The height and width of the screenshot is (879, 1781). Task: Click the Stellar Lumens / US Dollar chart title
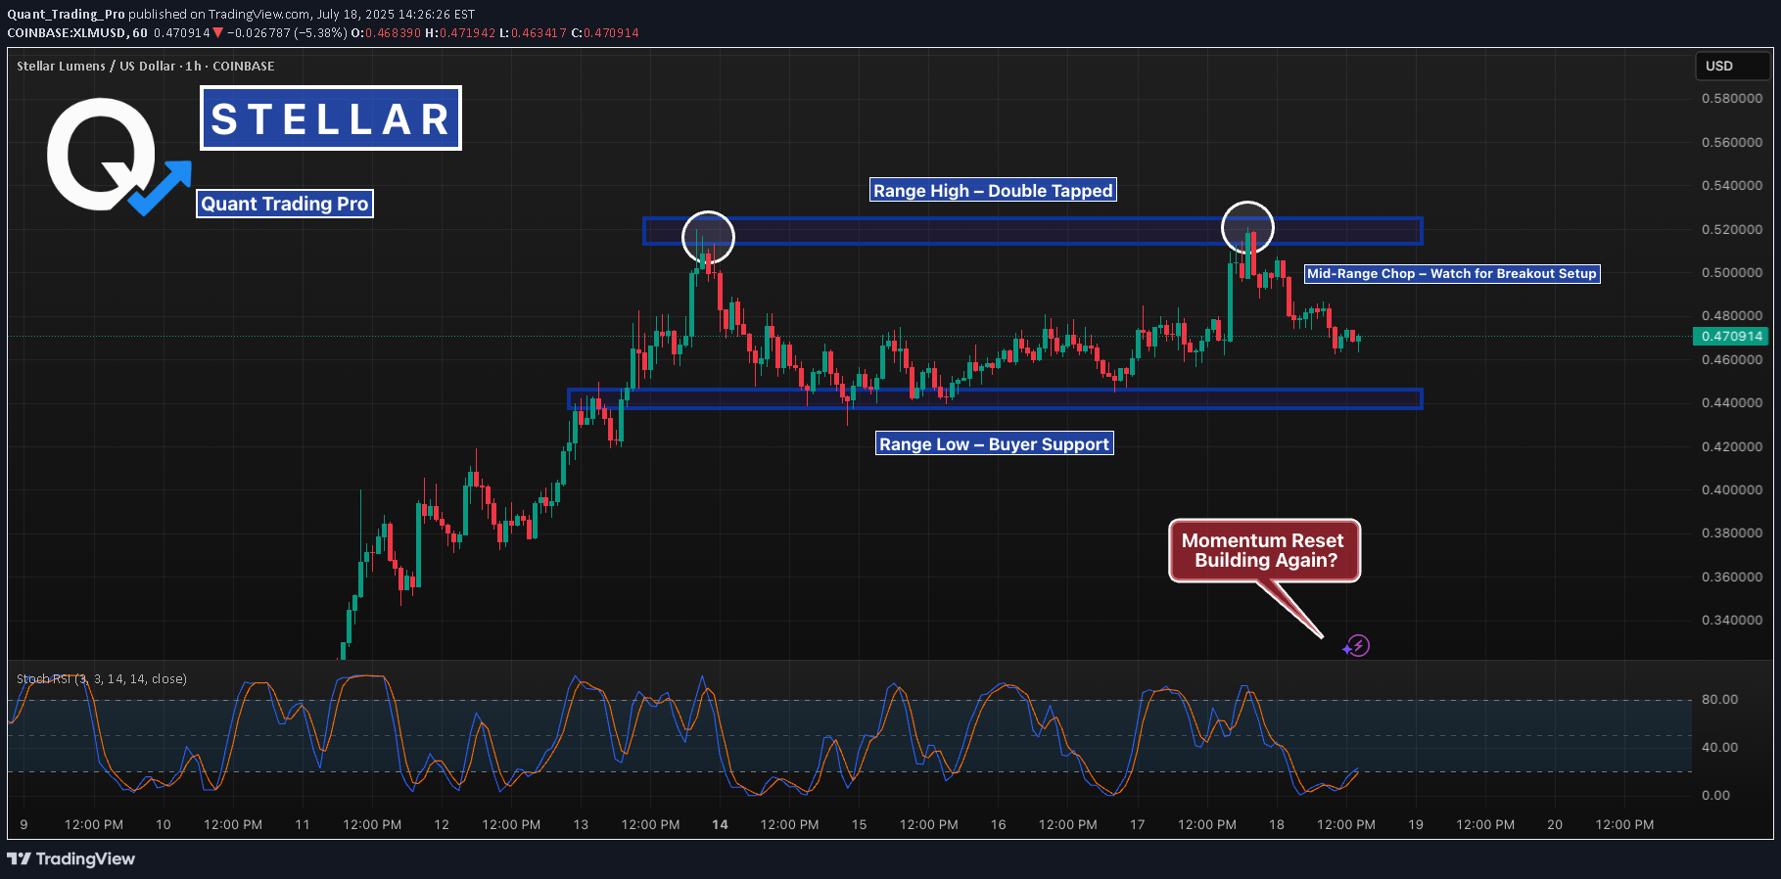(x=146, y=66)
